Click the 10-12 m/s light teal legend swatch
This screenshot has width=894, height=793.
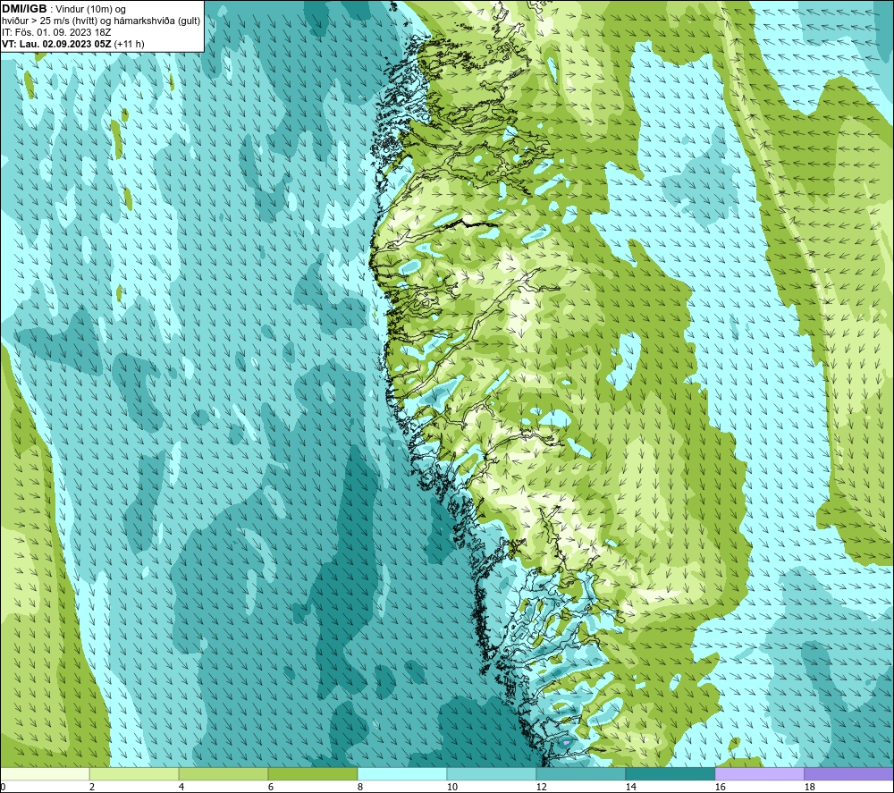[x=492, y=773]
